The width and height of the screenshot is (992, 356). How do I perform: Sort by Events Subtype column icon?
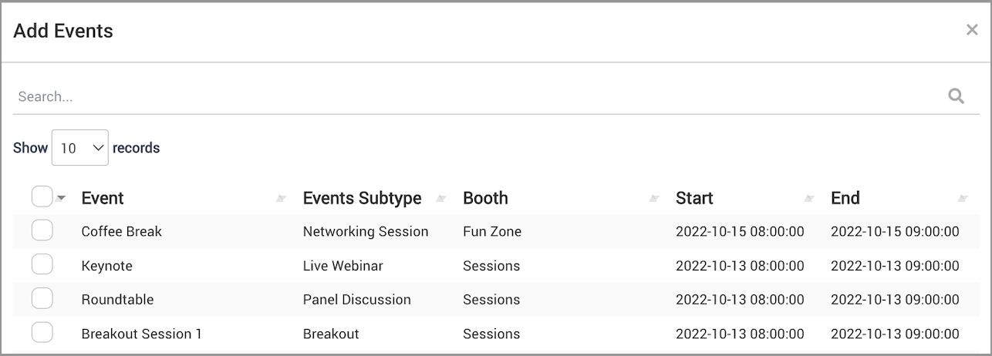[x=441, y=199]
